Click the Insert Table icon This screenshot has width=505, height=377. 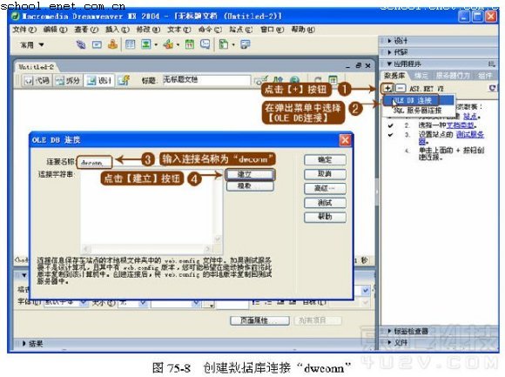130,44
